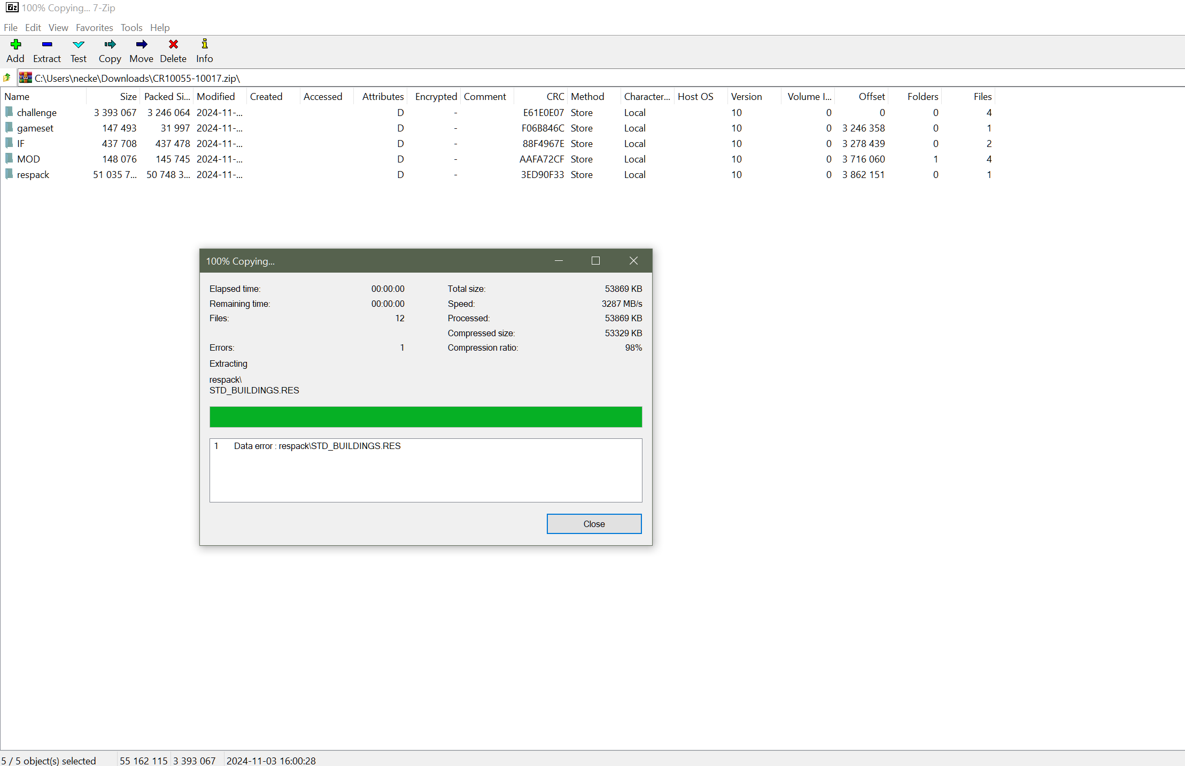Sort by the Packed Size column header

click(166, 97)
